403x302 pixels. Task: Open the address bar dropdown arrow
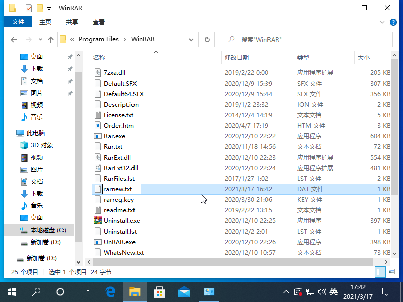[x=191, y=39]
